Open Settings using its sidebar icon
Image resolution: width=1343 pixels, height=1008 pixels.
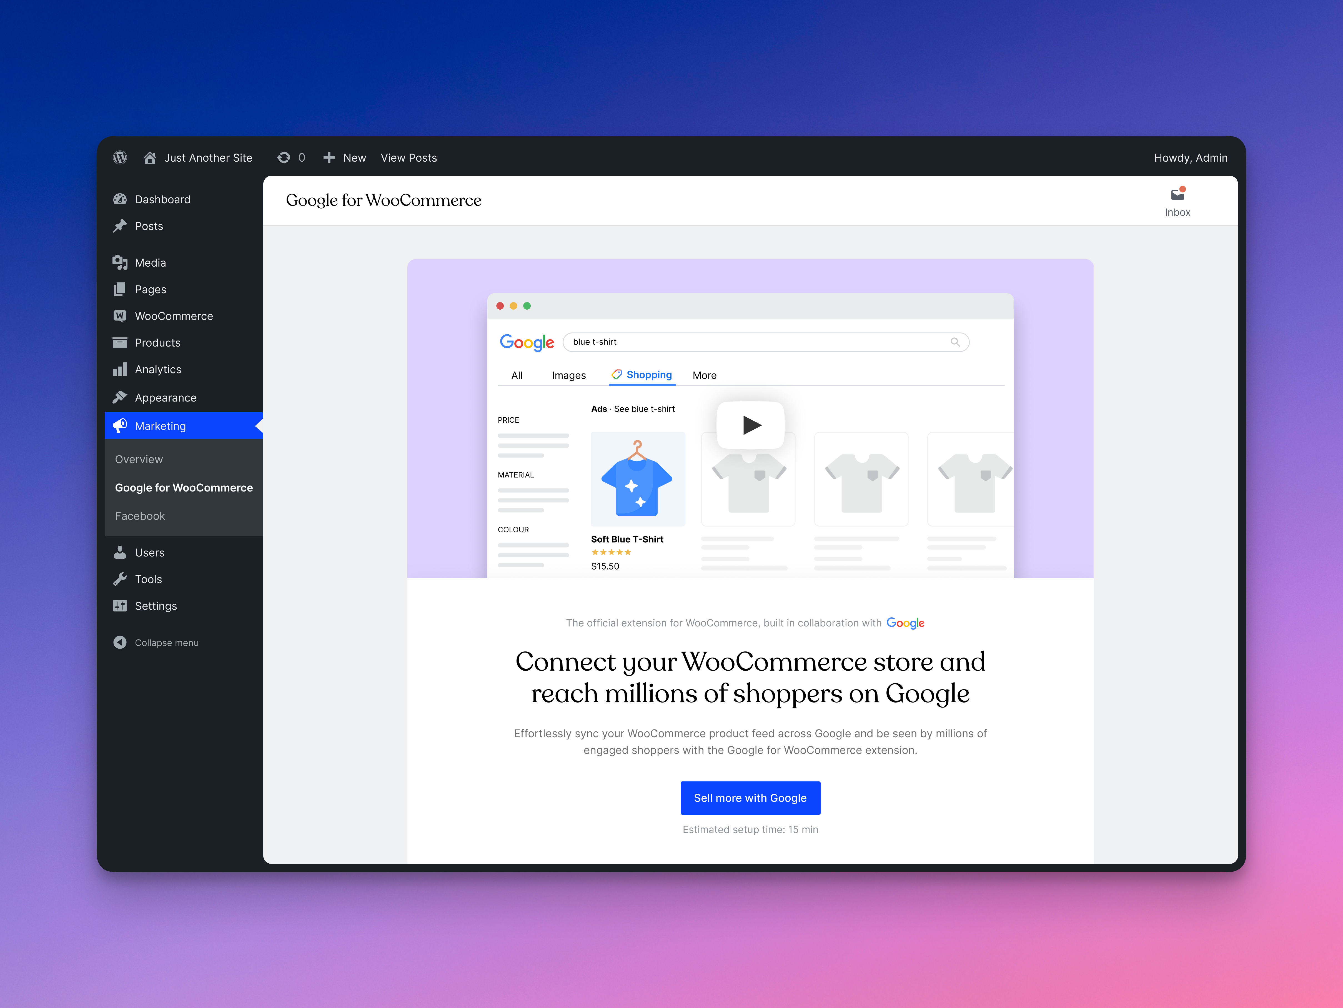click(120, 605)
